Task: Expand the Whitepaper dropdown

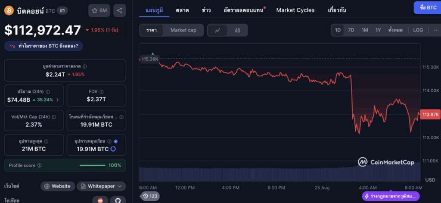Action: click(x=101, y=186)
